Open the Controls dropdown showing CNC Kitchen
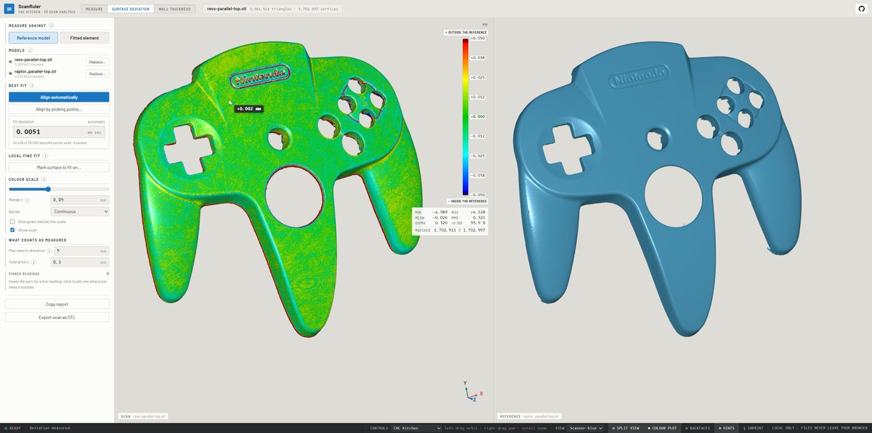This screenshot has height=433, width=872. (x=417, y=428)
